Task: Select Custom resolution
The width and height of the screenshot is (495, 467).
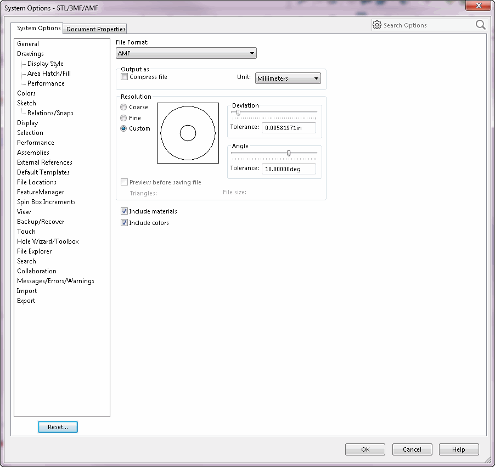Action: point(123,128)
